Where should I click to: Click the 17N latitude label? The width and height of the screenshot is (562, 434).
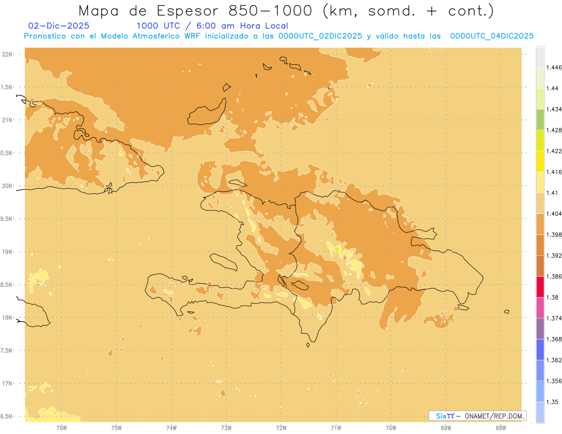pos(7,383)
